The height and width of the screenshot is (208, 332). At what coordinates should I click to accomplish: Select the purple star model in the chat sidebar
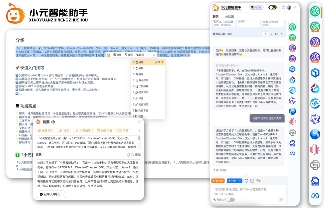(293, 101)
